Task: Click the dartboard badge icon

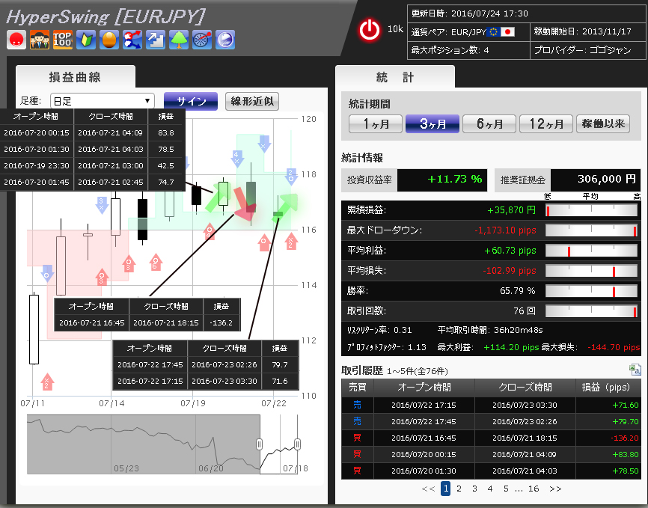Action: click(202, 40)
